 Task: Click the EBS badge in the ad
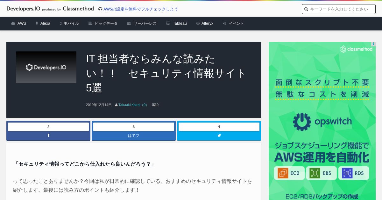coord(321,173)
